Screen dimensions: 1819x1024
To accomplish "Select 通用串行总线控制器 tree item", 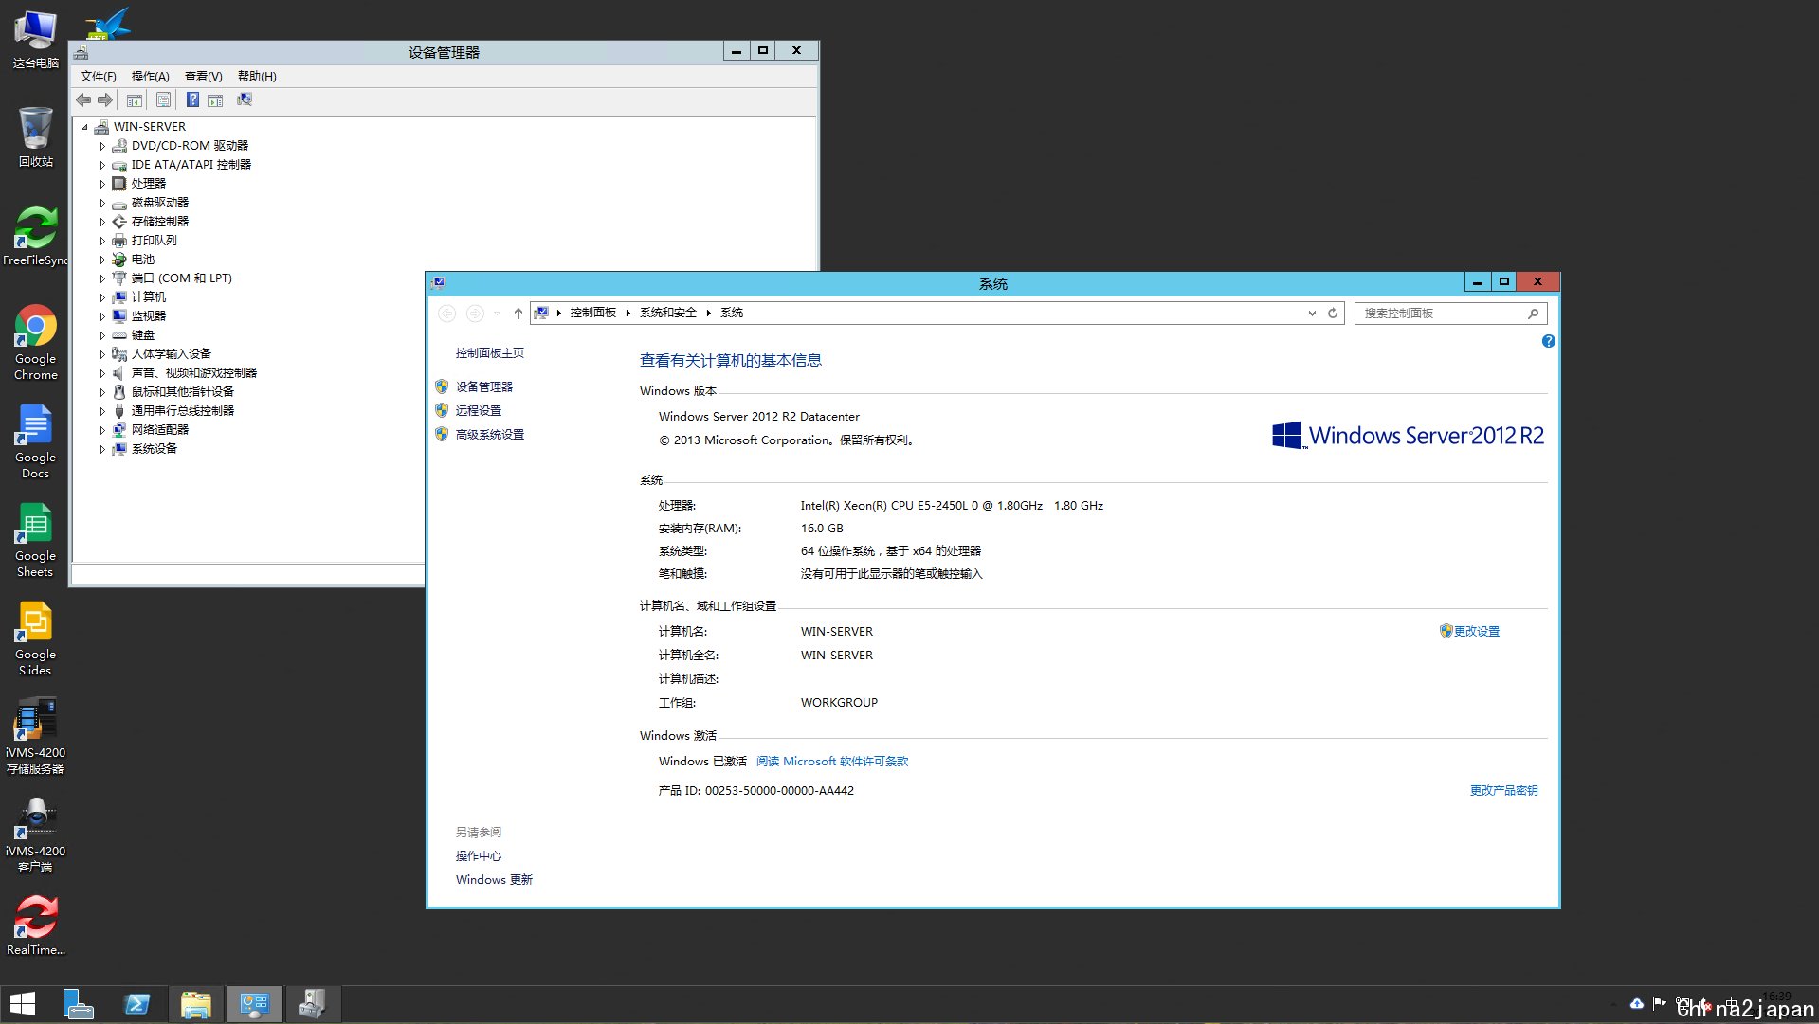I will tap(183, 411).
